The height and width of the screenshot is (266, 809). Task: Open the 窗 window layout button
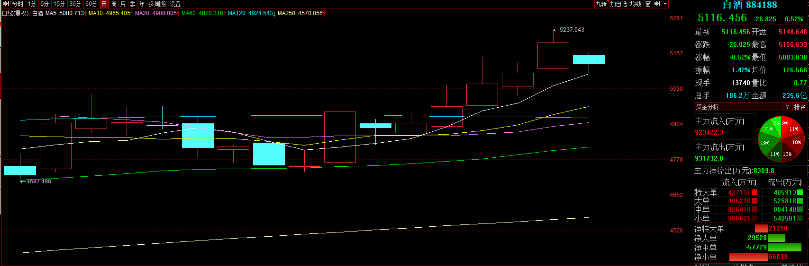tap(648, 4)
